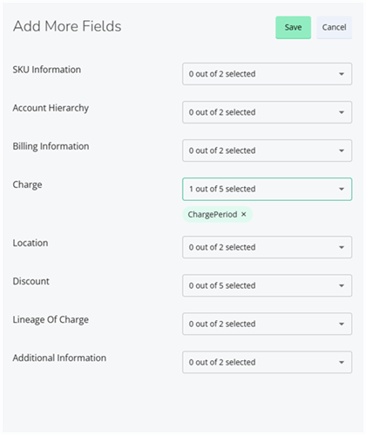The width and height of the screenshot is (366, 435).
Task: Click the Discount label
Action: [x=30, y=281]
